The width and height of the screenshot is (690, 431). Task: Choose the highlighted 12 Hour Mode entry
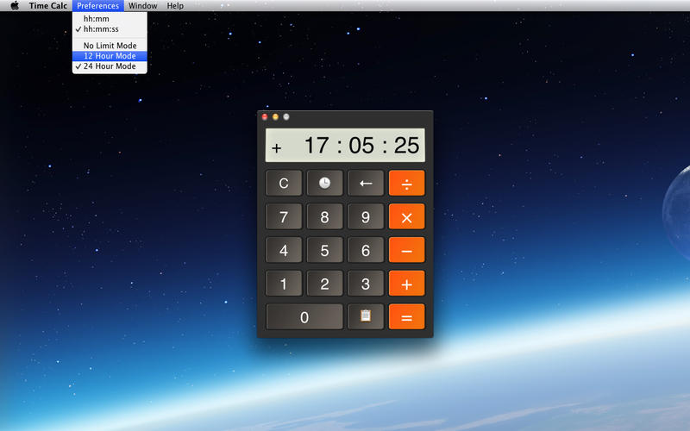110,56
